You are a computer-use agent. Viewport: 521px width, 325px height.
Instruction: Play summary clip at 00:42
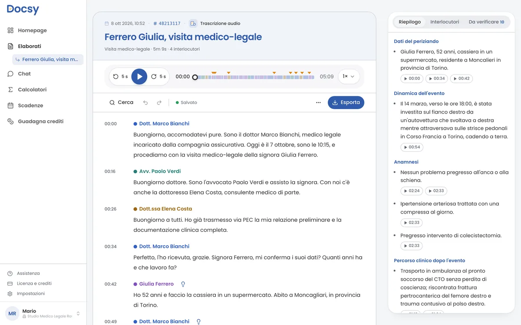tap(462, 78)
